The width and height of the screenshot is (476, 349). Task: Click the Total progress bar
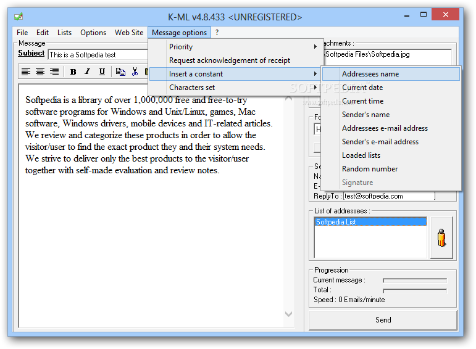pos(415,291)
